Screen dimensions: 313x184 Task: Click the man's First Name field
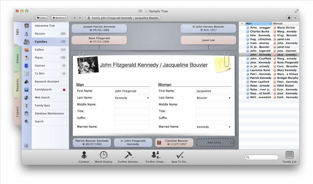coord(132,91)
